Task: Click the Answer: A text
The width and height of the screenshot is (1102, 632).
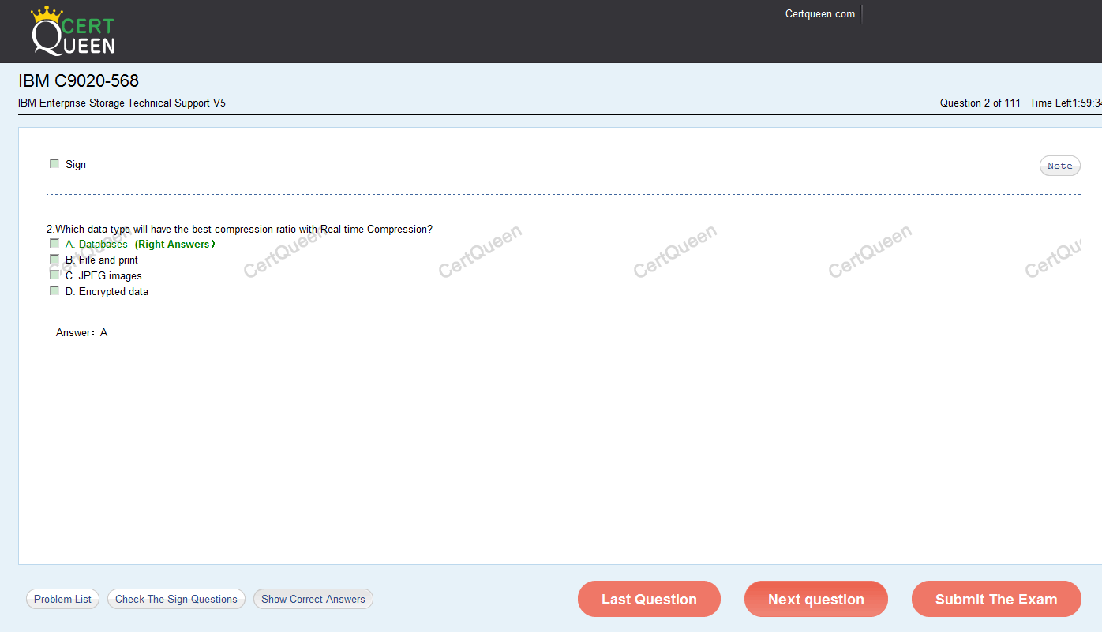Action: pyautogui.click(x=81, y=333)
